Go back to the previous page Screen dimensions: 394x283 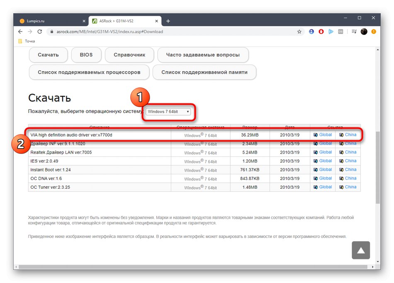(x=20, y=31)
